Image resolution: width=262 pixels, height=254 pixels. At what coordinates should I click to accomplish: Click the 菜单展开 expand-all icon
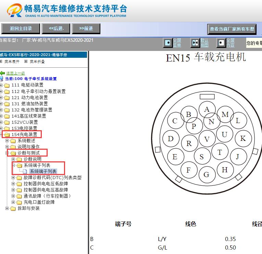[1, 62]
